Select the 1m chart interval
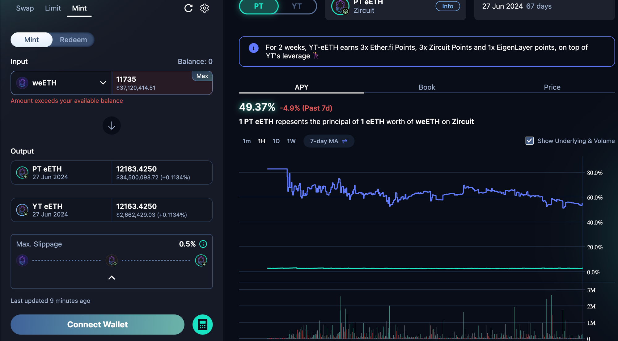The width and height of the screenshot is (618, 341). point(247,141)
